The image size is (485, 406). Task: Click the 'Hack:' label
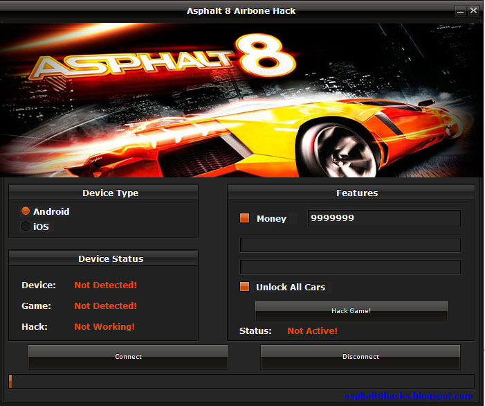click(35, 327)
